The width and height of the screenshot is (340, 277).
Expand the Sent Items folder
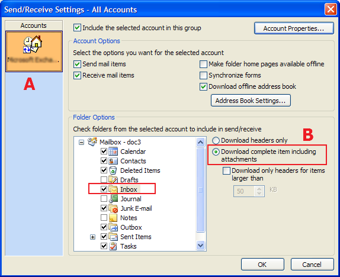tap(92, 237)
